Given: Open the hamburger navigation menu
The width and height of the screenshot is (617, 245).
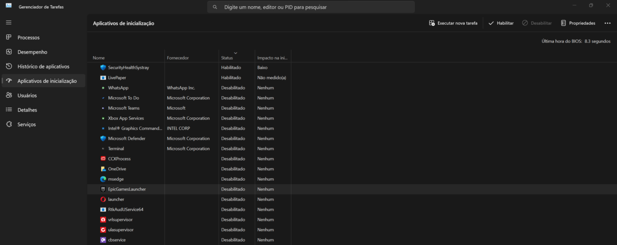Looking at the screenshot, I should 9,23.
